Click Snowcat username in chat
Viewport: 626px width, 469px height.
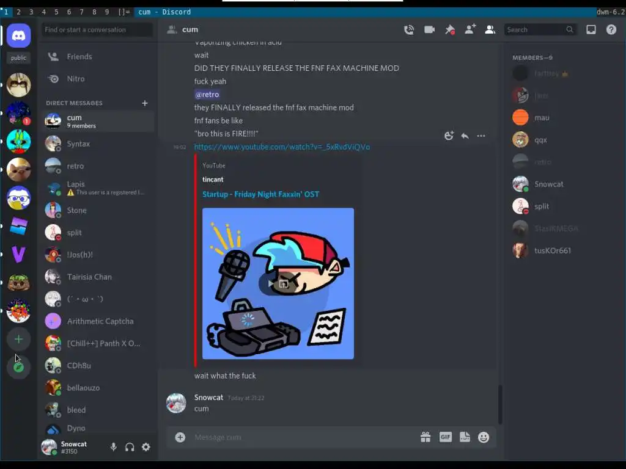click(x=208, y=397)
